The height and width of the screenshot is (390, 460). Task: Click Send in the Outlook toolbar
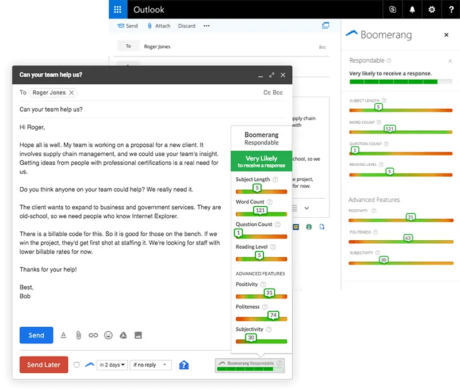tap(128, 26)
